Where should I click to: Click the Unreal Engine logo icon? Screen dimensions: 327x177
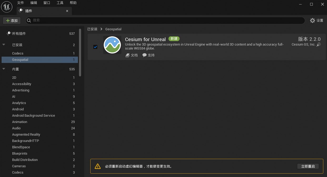6,7
